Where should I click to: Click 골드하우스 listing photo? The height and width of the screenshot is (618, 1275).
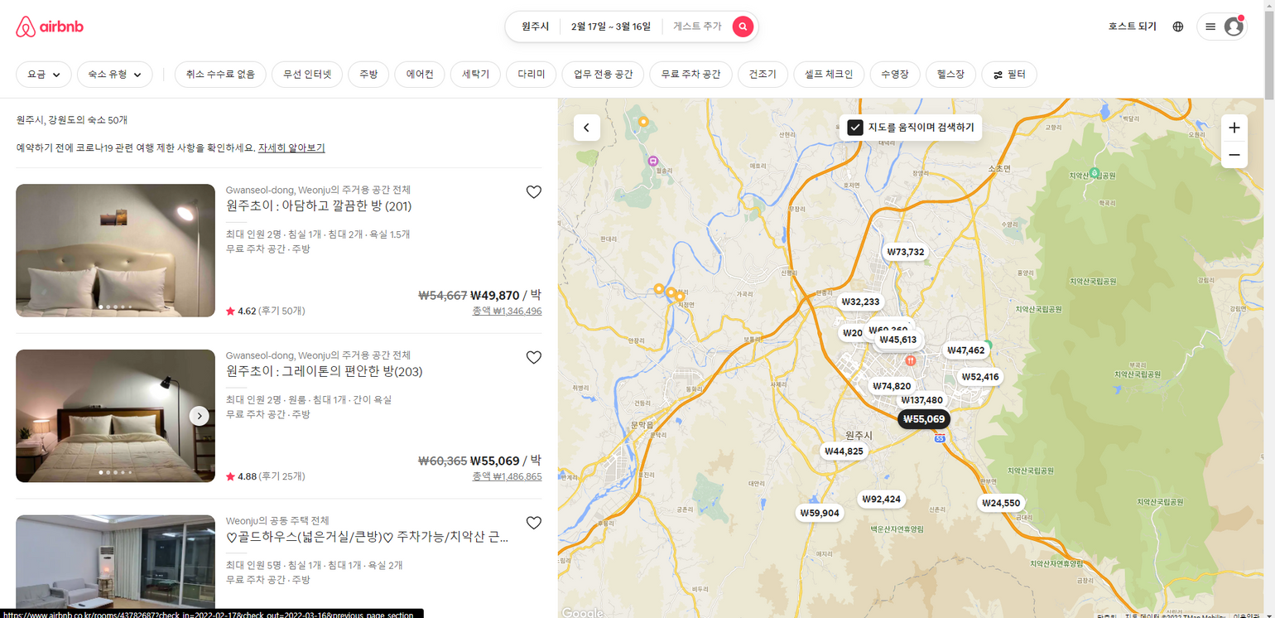[115, 566]
